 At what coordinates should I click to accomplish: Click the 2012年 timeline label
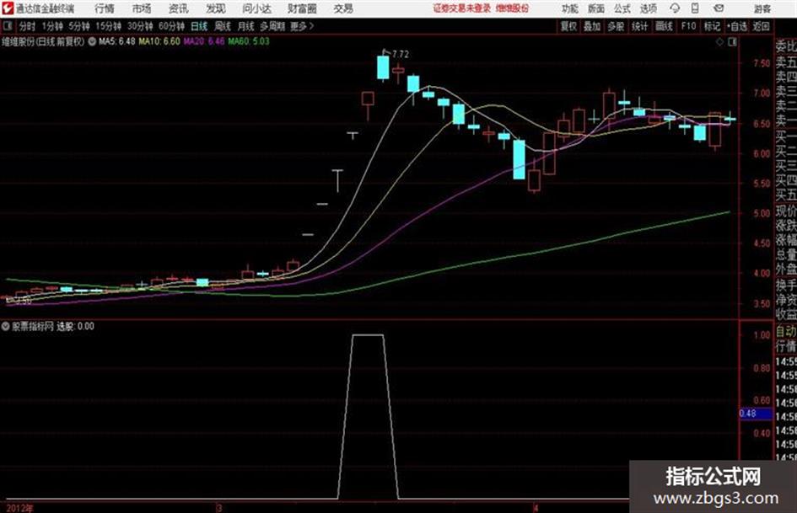[20, 508]
